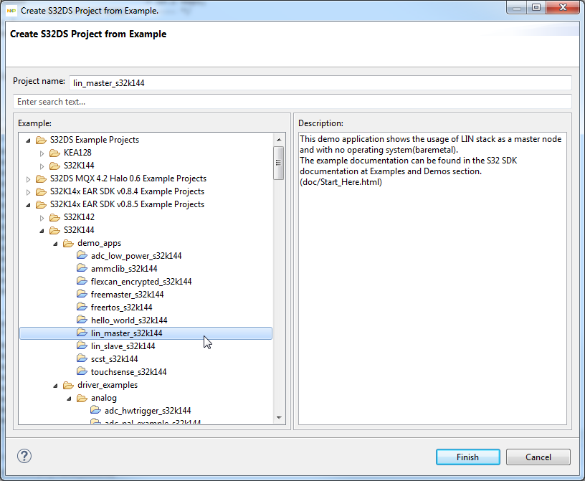Click the lin_slave_s32k144 project icon

pyautogui.click(x=82, y=346)
